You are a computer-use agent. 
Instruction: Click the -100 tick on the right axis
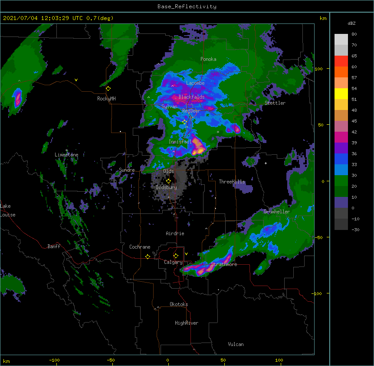317,293
